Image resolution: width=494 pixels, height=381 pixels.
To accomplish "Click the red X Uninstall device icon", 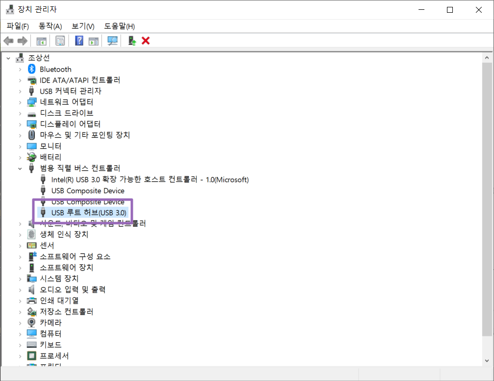I will click(146, 41).
